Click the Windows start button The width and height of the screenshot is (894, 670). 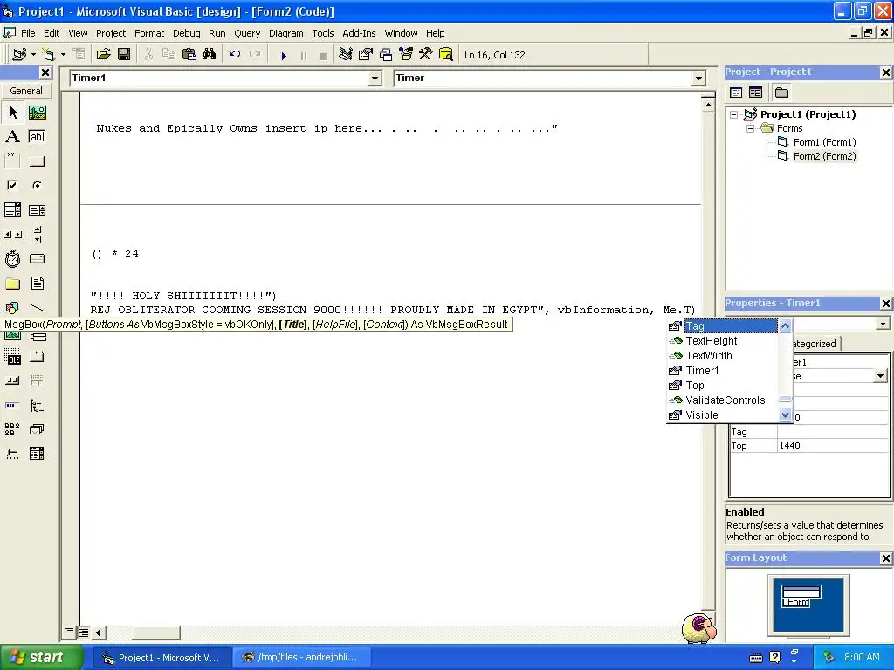42,657
